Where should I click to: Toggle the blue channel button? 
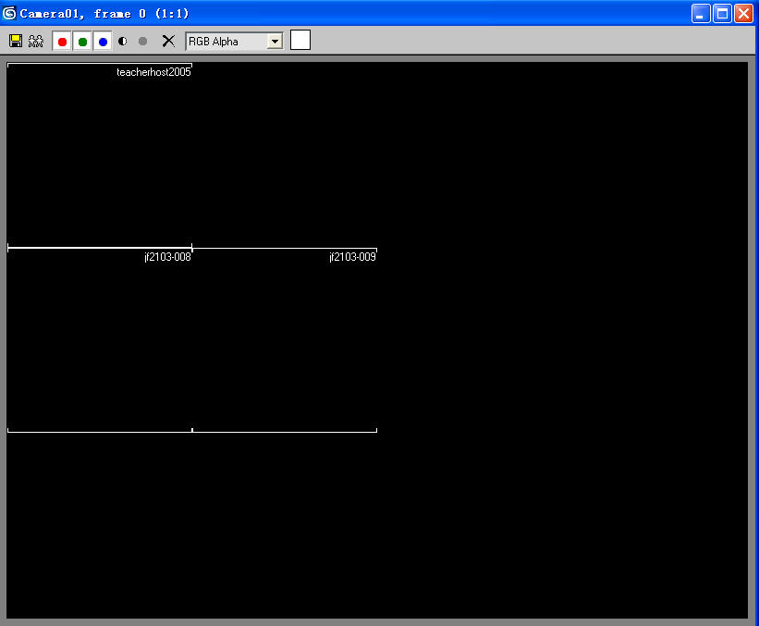click(103, 42)
